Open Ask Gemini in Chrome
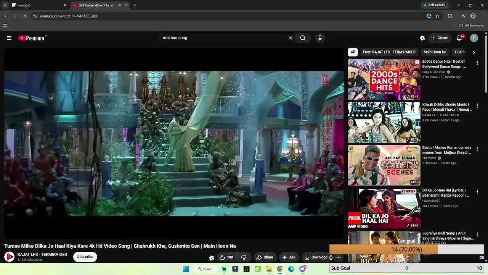Image resolution: width=488 pixels, height=275 pixels. [434, 5]
